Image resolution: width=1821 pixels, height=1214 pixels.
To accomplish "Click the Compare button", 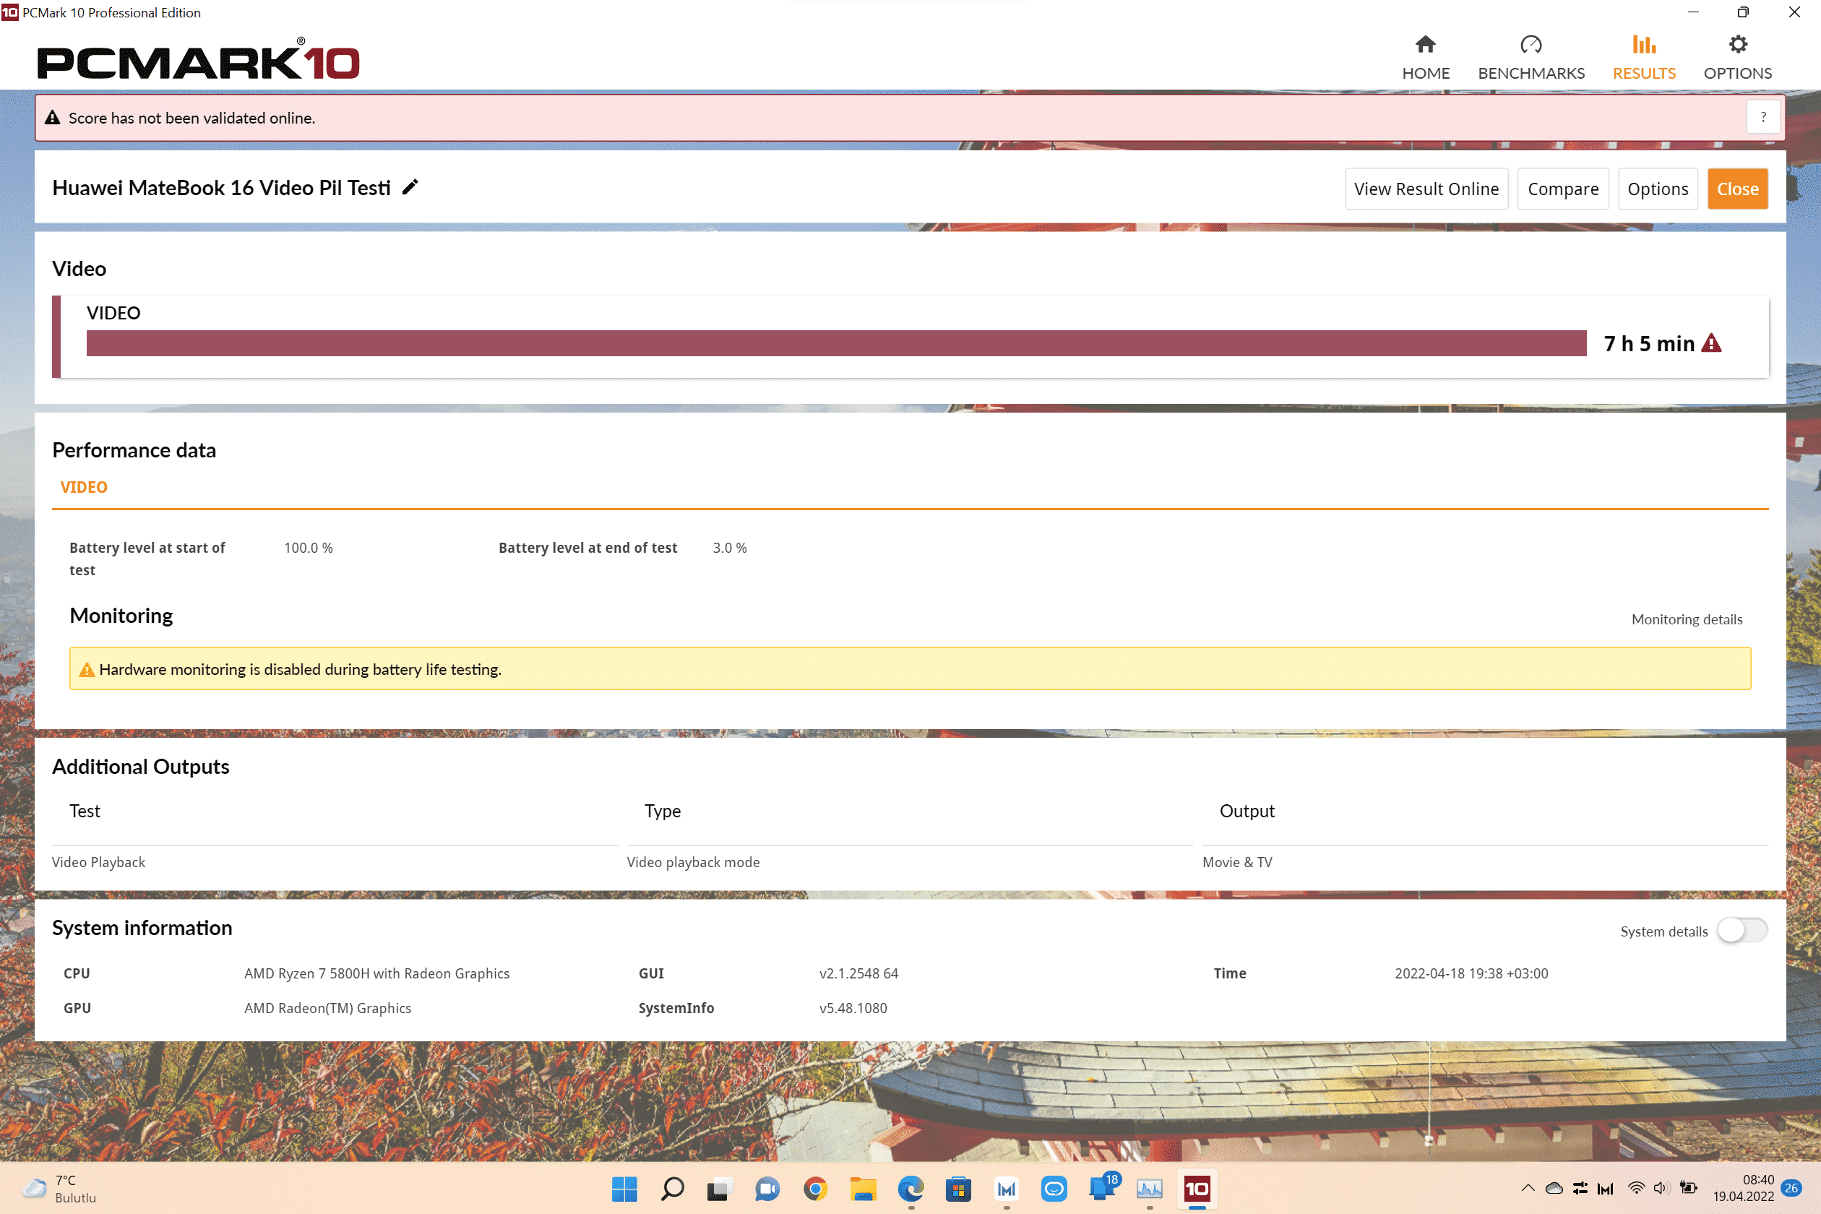I will point(1562,189).
